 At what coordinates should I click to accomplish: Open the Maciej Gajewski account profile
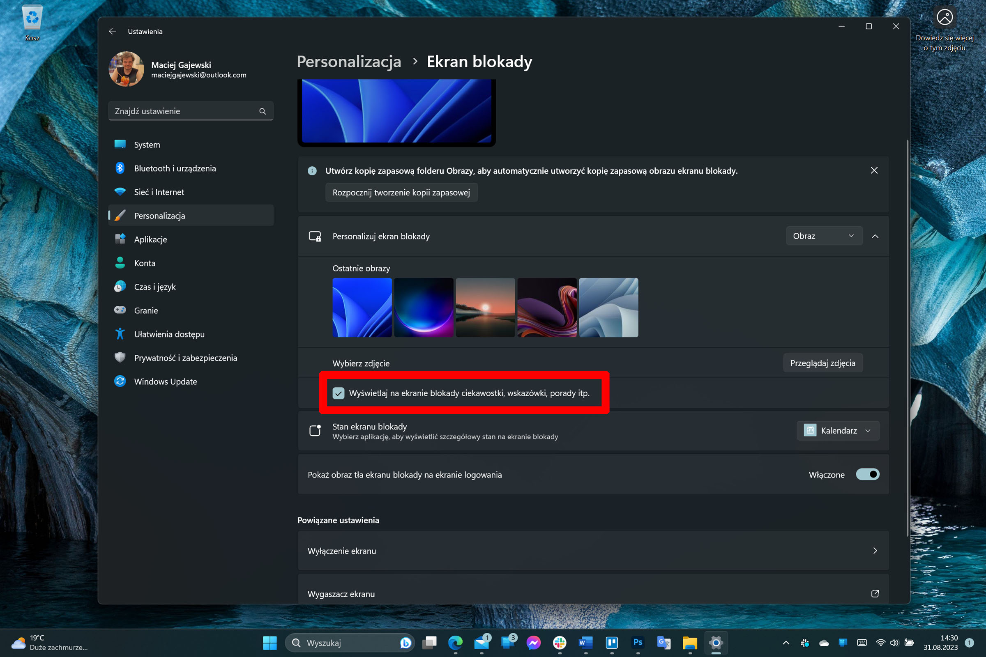point(178,69)
